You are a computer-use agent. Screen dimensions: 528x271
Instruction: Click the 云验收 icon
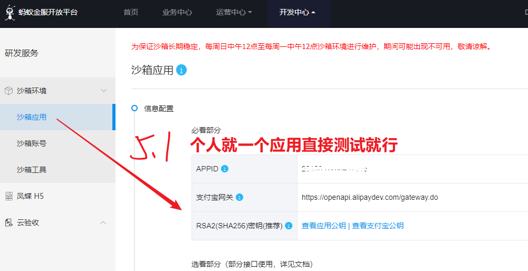pyautogui.click(x=9, y=222)
